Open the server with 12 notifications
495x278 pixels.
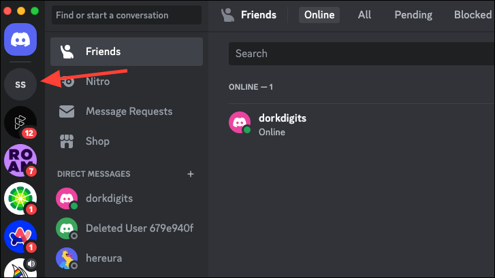[20, 122]
